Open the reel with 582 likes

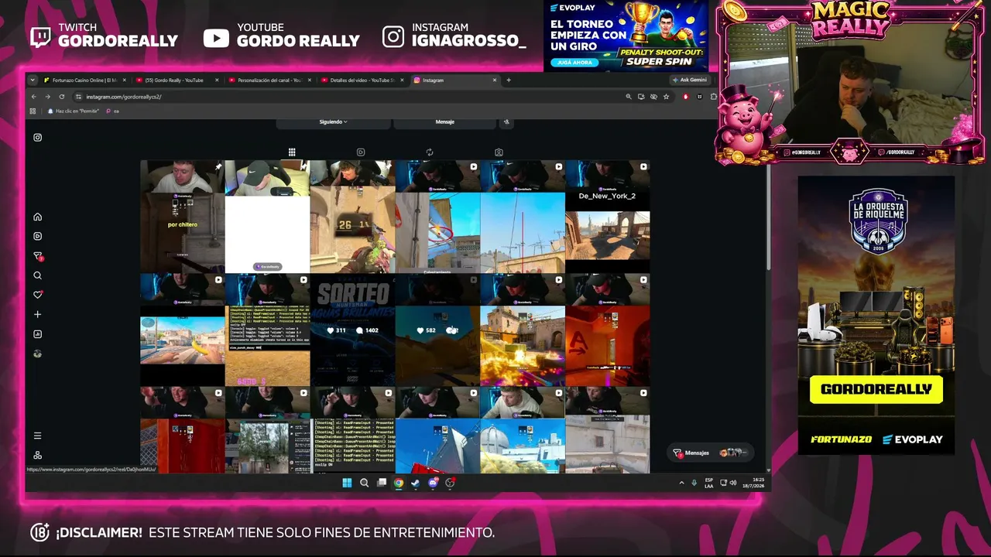coord(437,330)
